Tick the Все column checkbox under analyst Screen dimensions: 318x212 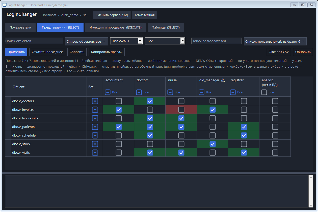click(x=264, y=92)
